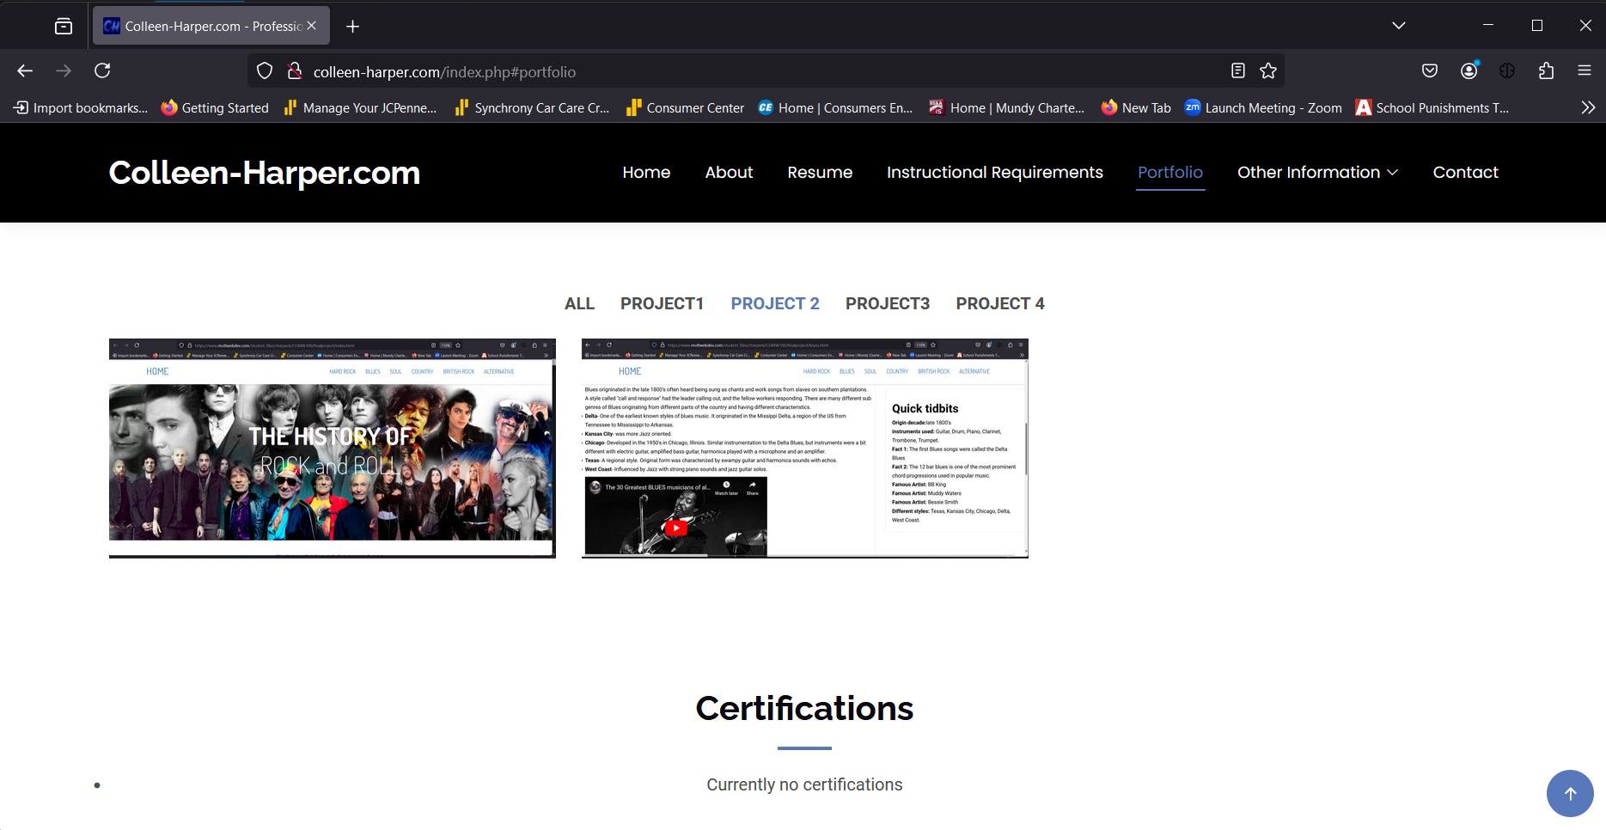Open the extensions puzzle icon
1606x830 pixels.
click(1546, 71)
